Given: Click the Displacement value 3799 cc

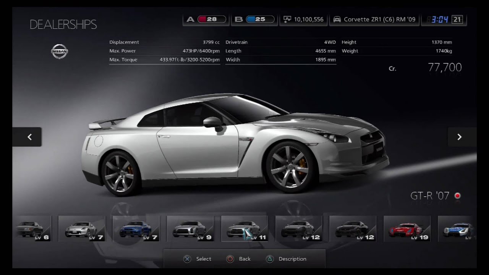Looking at the screenshot, I should 211,42.
